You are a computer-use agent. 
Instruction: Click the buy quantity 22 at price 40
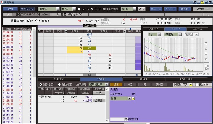click(104, 55)
